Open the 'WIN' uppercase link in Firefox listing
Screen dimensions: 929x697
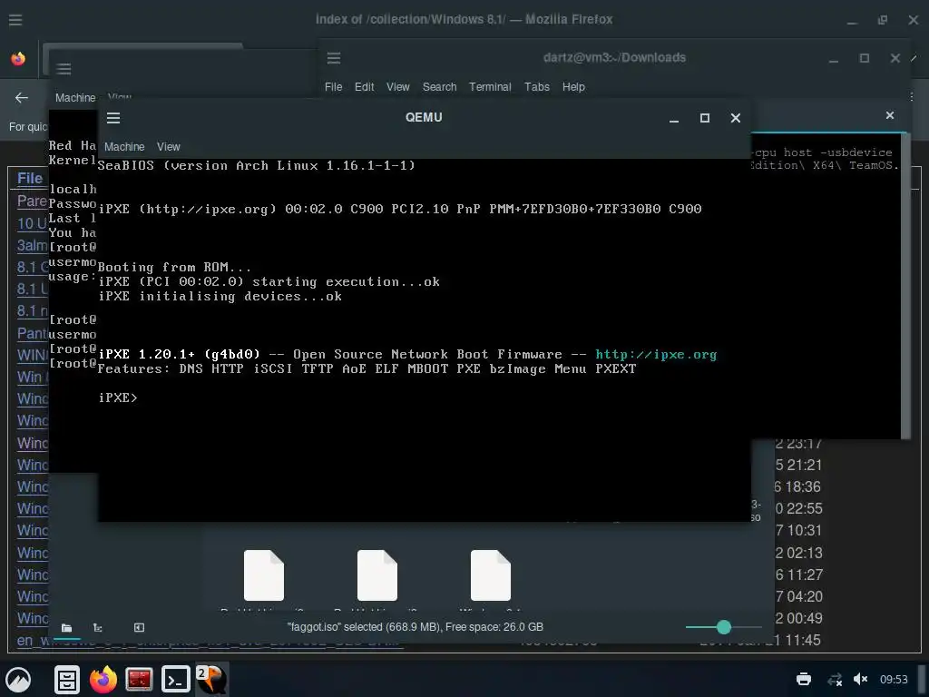[32, 355]
